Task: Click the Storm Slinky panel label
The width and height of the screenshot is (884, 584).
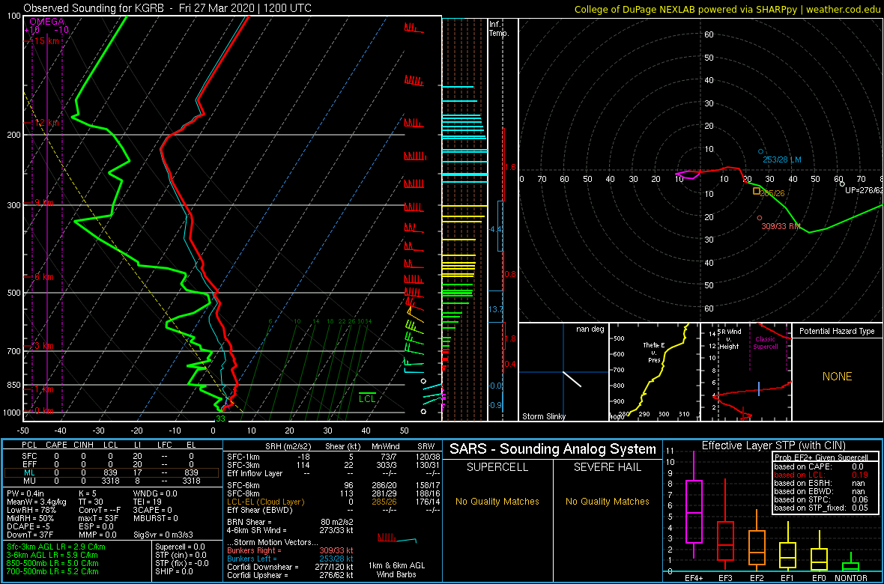Action: pos(544,416)
